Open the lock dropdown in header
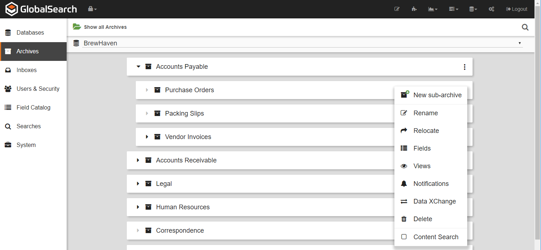The image size is (541, 250). [x=92, y=9]
